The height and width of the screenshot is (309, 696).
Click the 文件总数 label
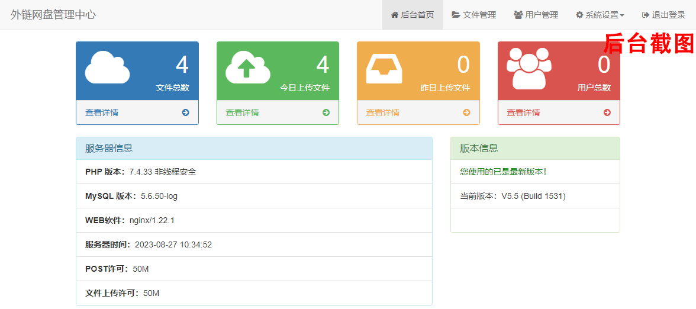point(173,88)
